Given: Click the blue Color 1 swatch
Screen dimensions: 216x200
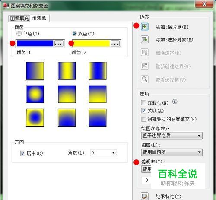Looking at the screenshot, I should point(35,43).
